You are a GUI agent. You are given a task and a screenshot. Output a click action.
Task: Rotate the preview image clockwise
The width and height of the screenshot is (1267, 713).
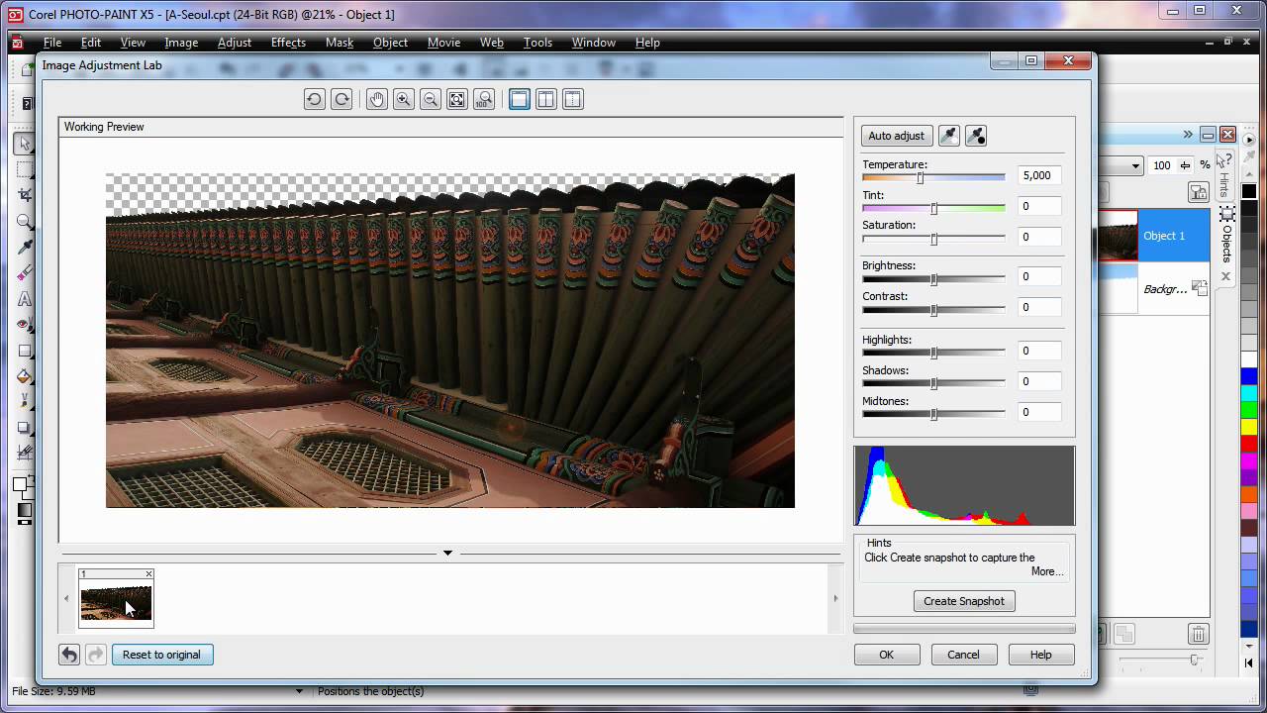tap(341, 99)
